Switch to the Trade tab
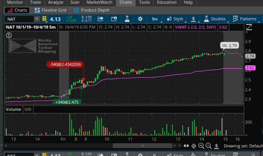Screen dimensions: 263x156 [35, 2]
